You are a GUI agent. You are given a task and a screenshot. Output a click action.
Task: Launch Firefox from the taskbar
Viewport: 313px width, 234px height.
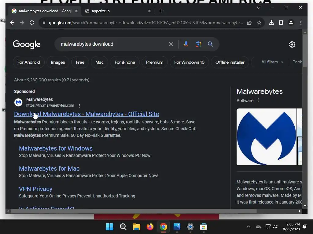click(x=150, y=227)
